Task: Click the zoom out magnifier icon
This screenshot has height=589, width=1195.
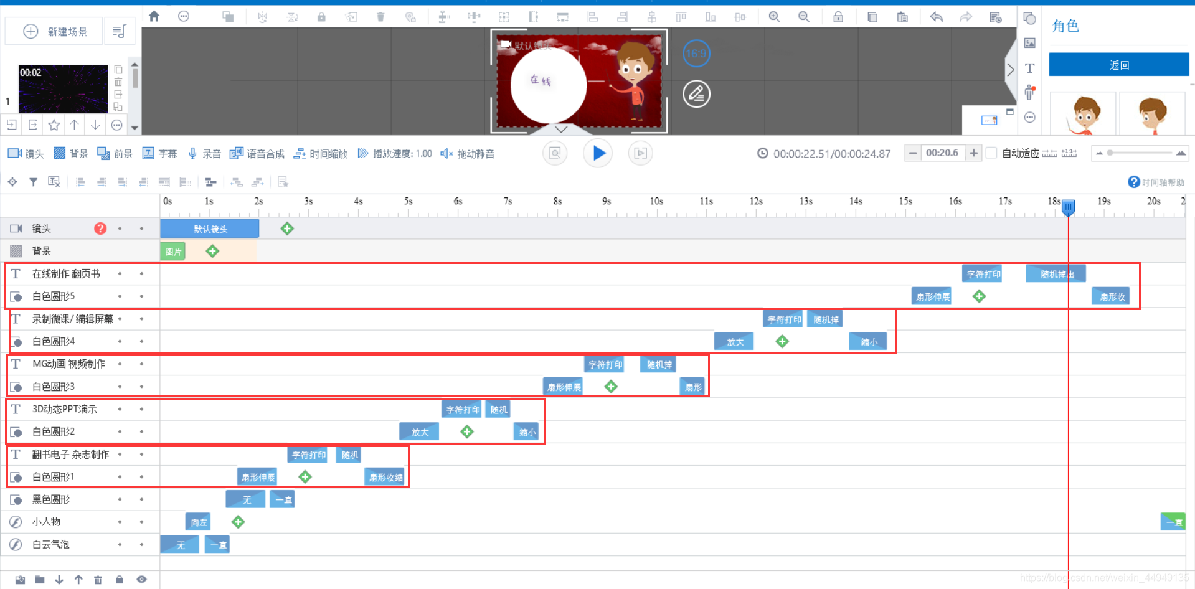Action: (804, 17)
